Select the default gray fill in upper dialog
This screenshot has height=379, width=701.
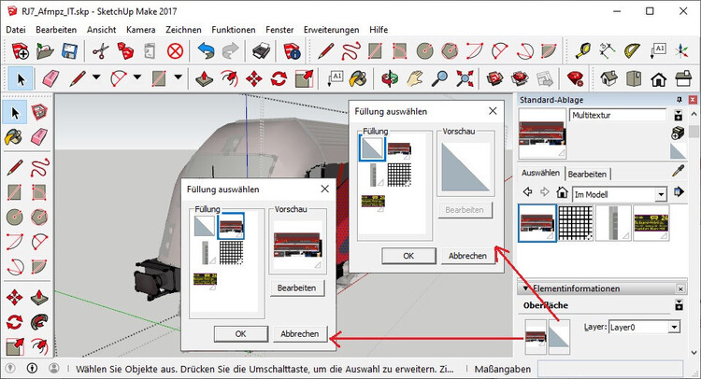tap(372, 148)
